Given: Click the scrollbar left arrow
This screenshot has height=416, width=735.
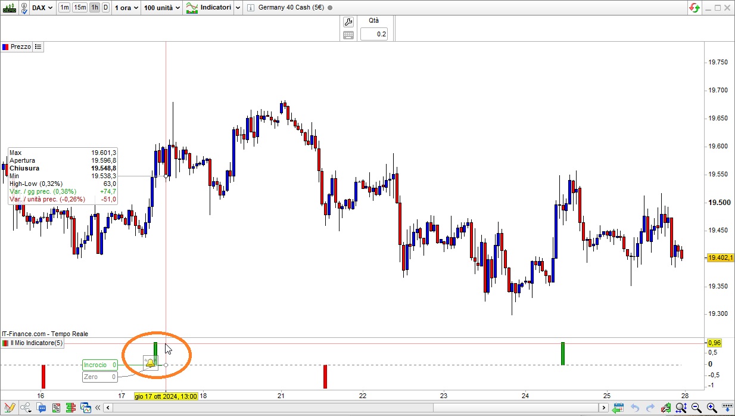Looking at the screenshot, I should tap(108, 408).
